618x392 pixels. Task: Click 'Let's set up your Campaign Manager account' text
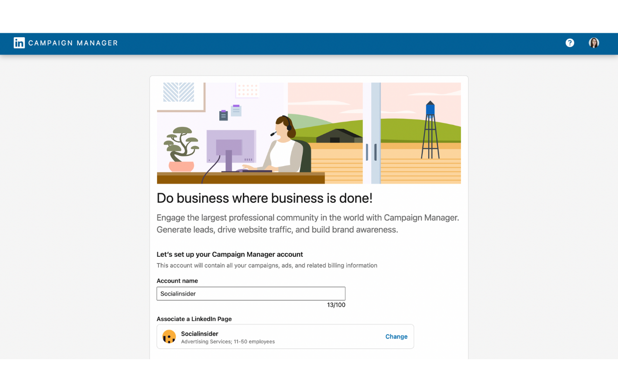click(x=230, y=254)
